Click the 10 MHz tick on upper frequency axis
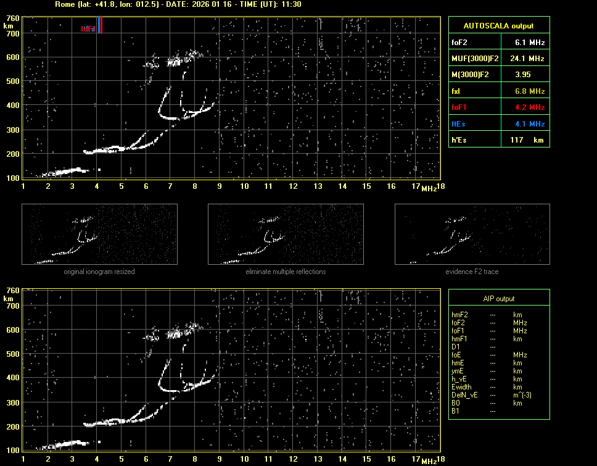The image size is (597, 466). 244,186
